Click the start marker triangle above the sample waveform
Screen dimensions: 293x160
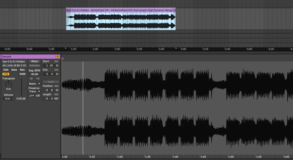tap(63, 59)
